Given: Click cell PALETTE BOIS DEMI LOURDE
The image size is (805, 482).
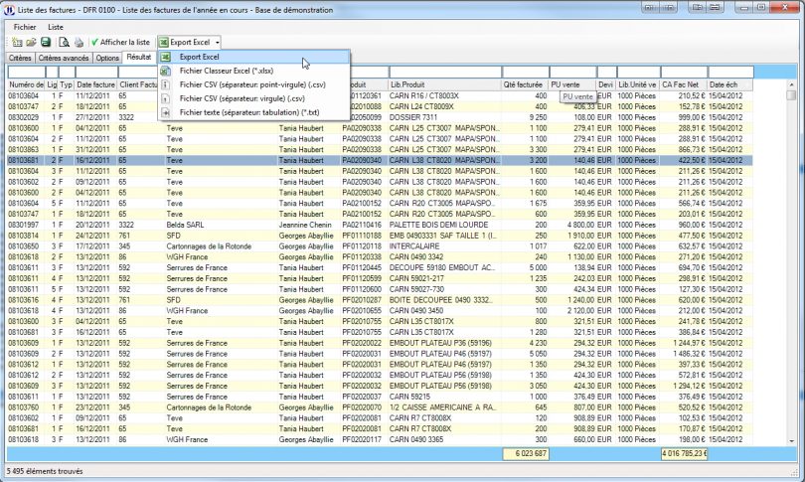Looking at the screenshot, I should (438, 225).
